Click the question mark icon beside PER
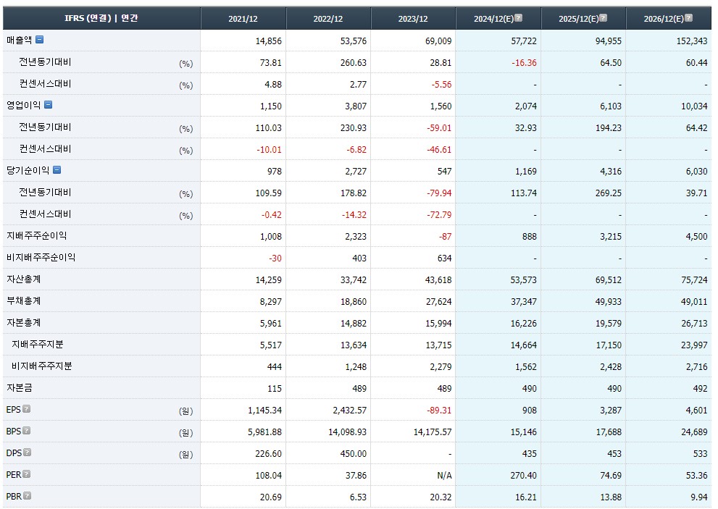Viewport: 718px width, 509px height. [27, 474]
